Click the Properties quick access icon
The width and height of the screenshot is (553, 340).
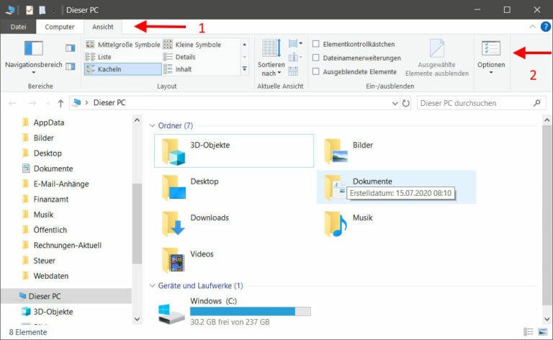click(30, 10)
